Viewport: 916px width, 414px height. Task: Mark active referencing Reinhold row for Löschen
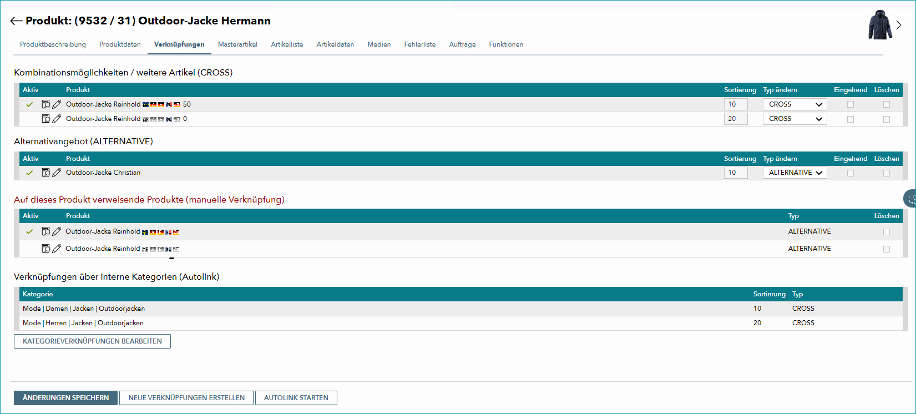click(887, 232)
